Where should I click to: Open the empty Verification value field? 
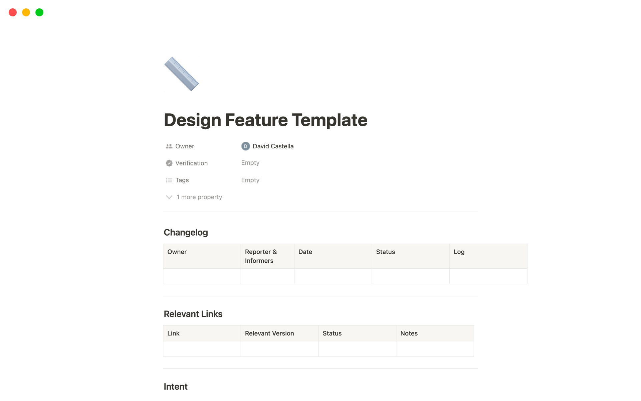coord(250,163)
